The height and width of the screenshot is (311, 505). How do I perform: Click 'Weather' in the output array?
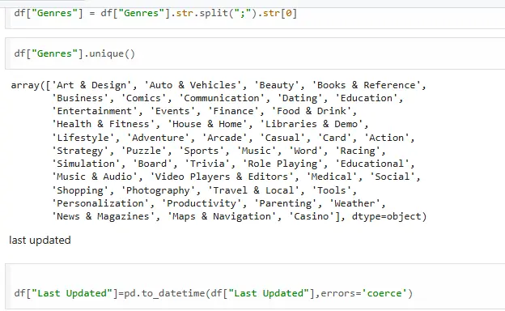[355, 203]
